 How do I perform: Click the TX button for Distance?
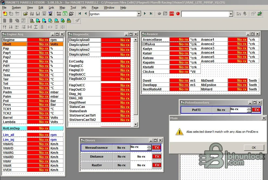pyautogui.click(x=157, y=157)
